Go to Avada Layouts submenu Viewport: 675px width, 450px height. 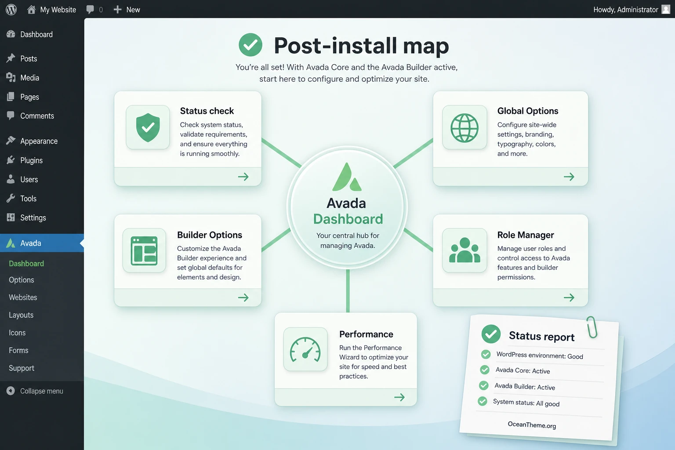tap(21, 315)
